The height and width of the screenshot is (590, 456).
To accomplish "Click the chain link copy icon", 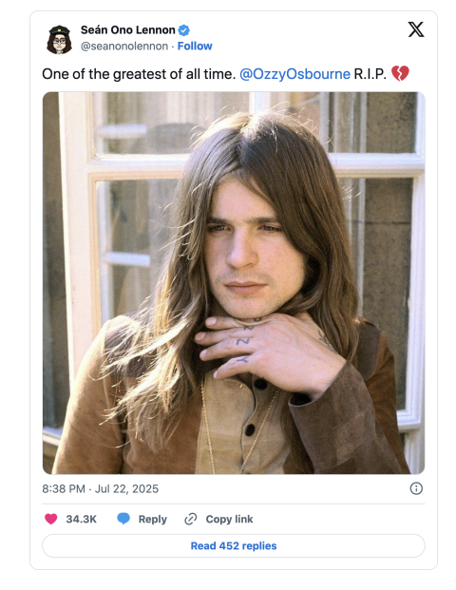I will coord(190,519).
